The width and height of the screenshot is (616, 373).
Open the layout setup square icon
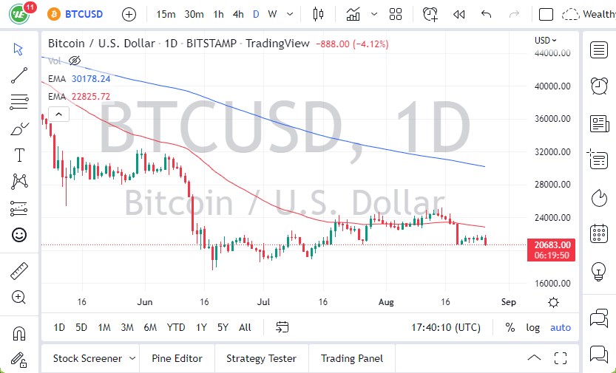546,15
